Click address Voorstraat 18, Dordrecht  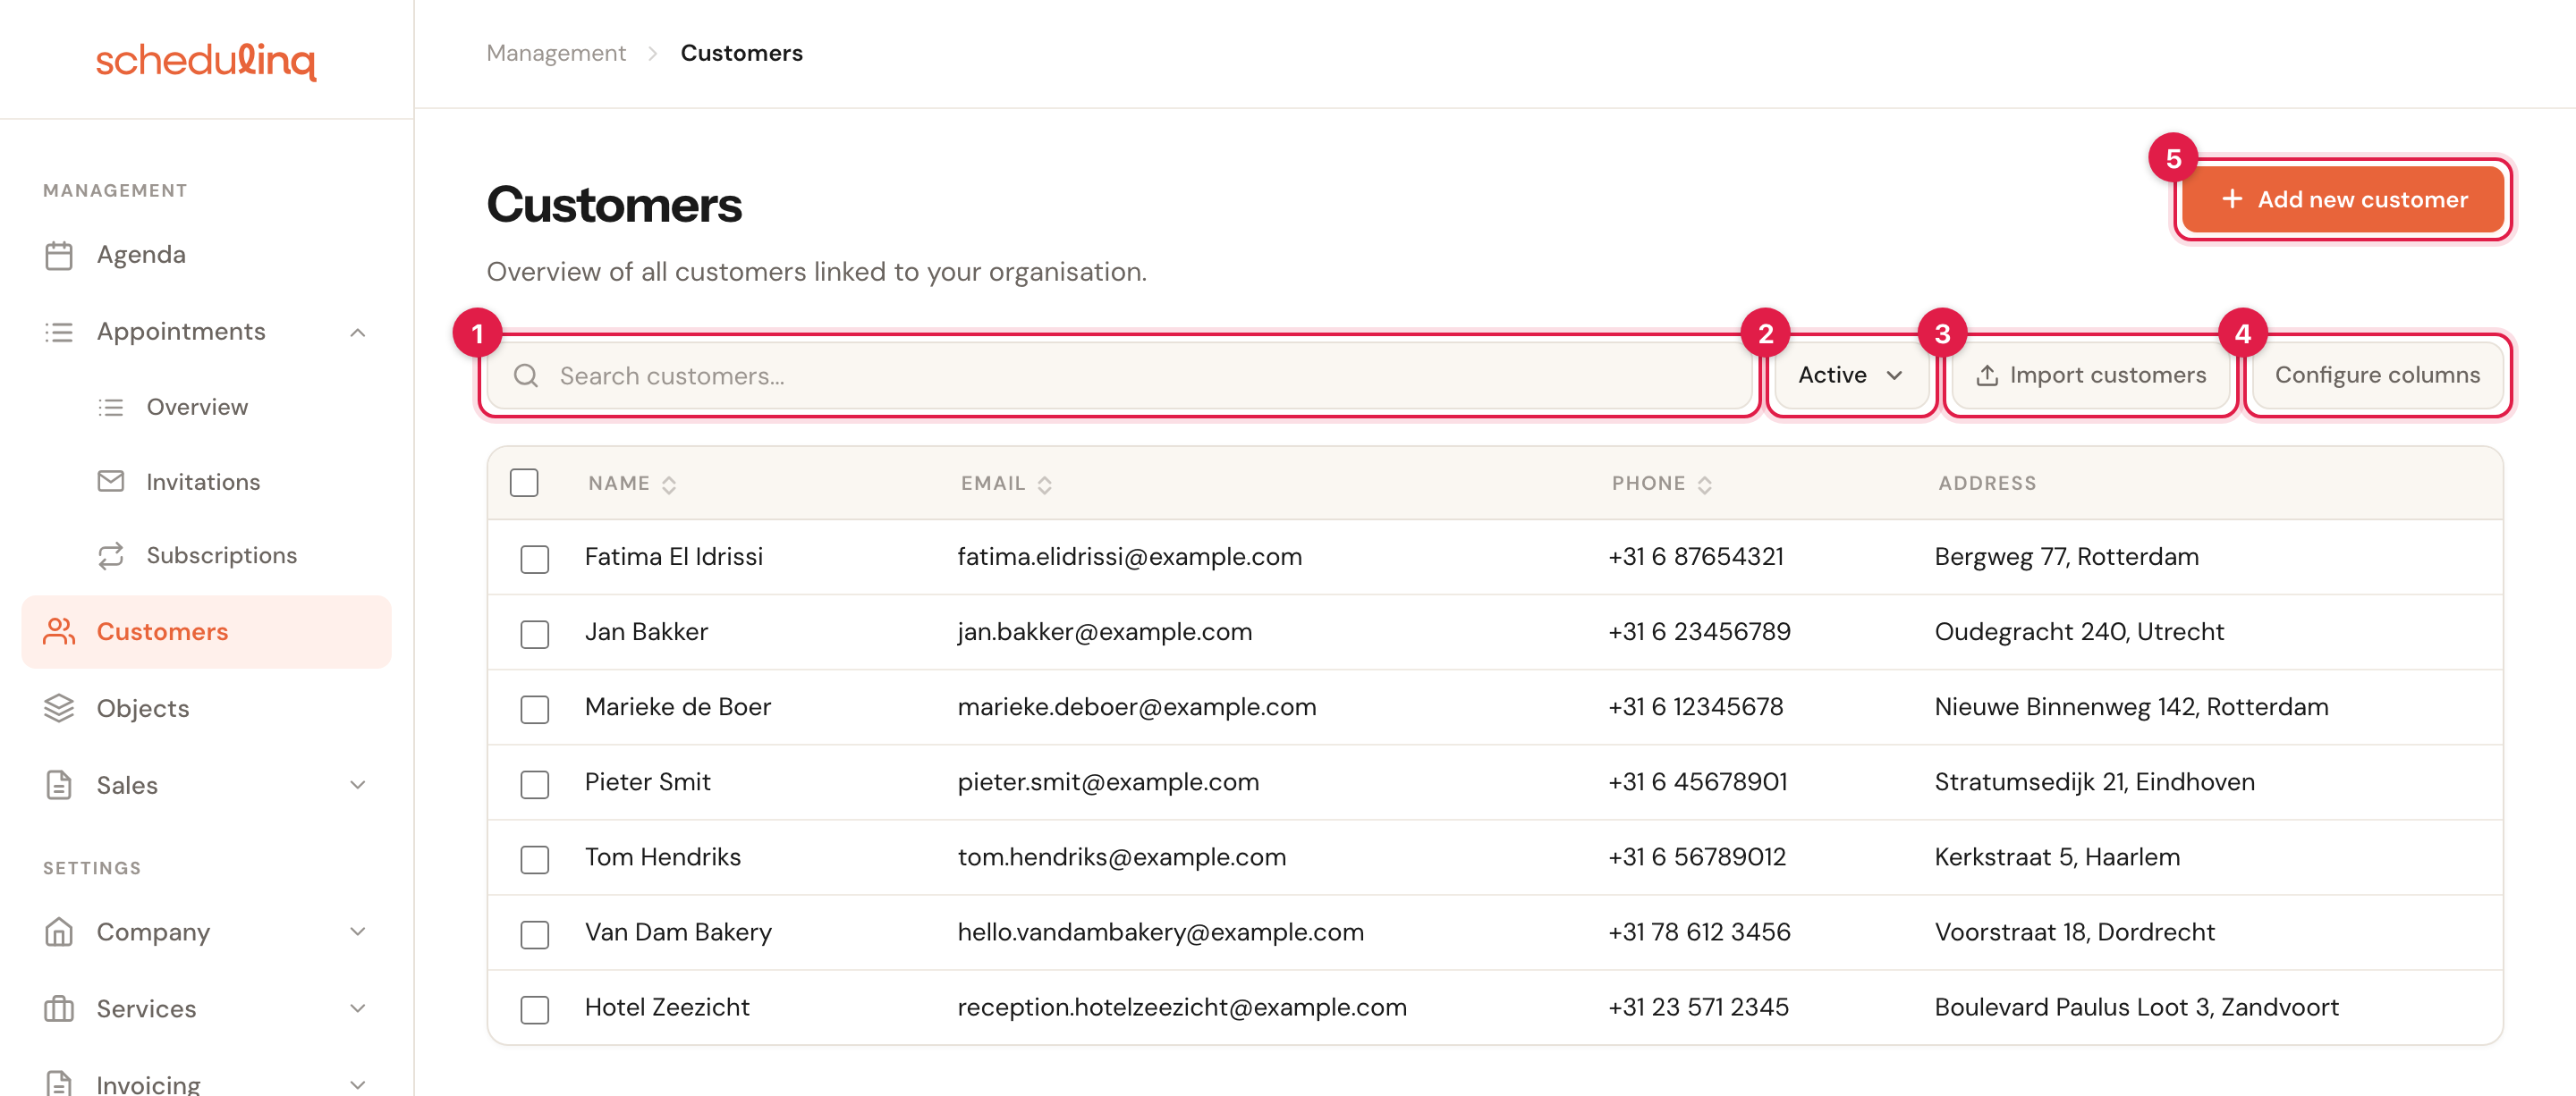[2074, 932]
